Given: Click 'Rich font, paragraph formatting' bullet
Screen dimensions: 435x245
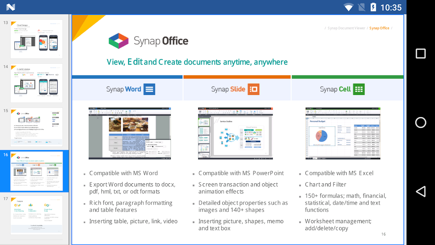Looking at the screenshot, I should (x=131, y=206).
